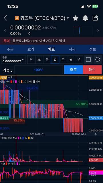Tap the 2025-01-01 date axis label
Screen dimensions: 103x183
coord(79,134)
